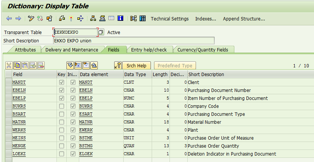
Task: Click the Paste clipboard icon
Action: pos(25,65)
